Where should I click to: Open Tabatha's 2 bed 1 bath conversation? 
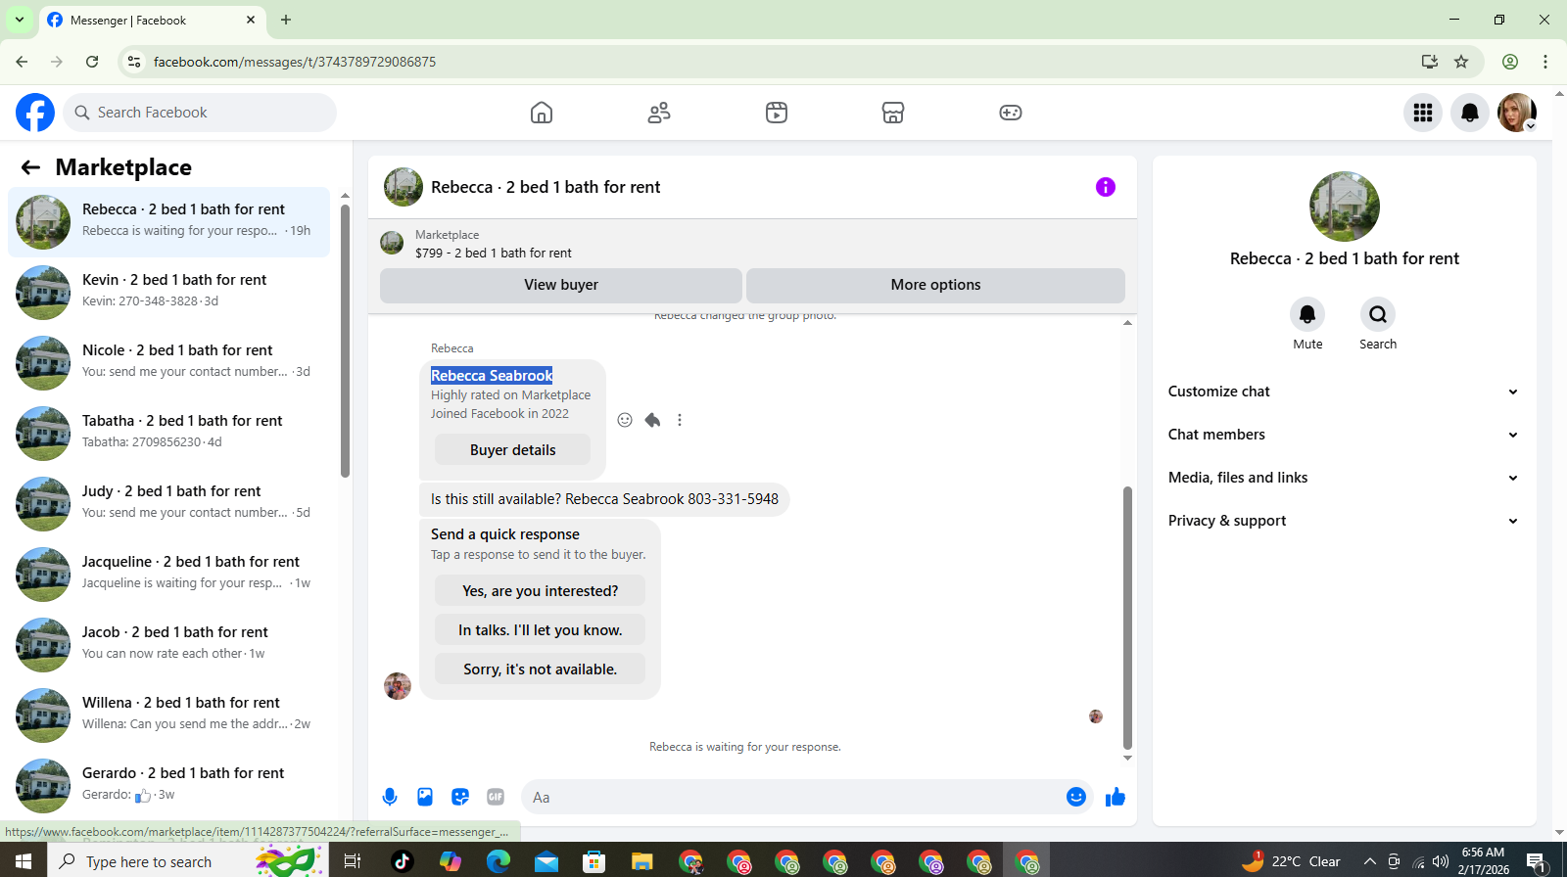(169, 434)
